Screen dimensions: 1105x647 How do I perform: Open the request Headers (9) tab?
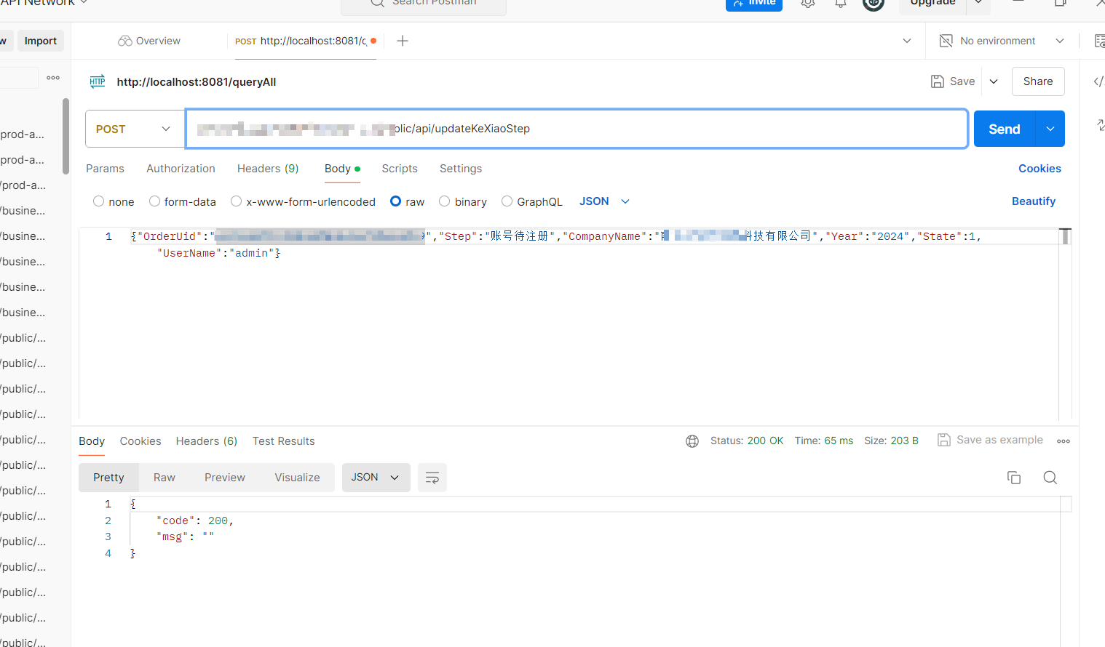268,169
